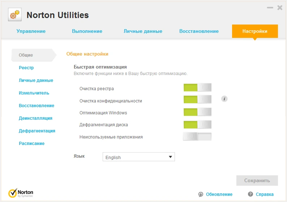Viewport: 287px width, 202px height.
Task: Click the Norton Utilities gear logo icon
Action: click(x=15, y=15)
